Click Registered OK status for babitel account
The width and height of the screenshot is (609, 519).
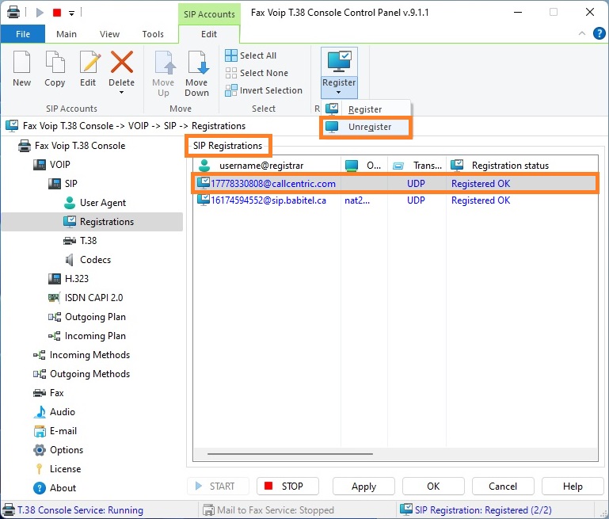pos(481,200)
